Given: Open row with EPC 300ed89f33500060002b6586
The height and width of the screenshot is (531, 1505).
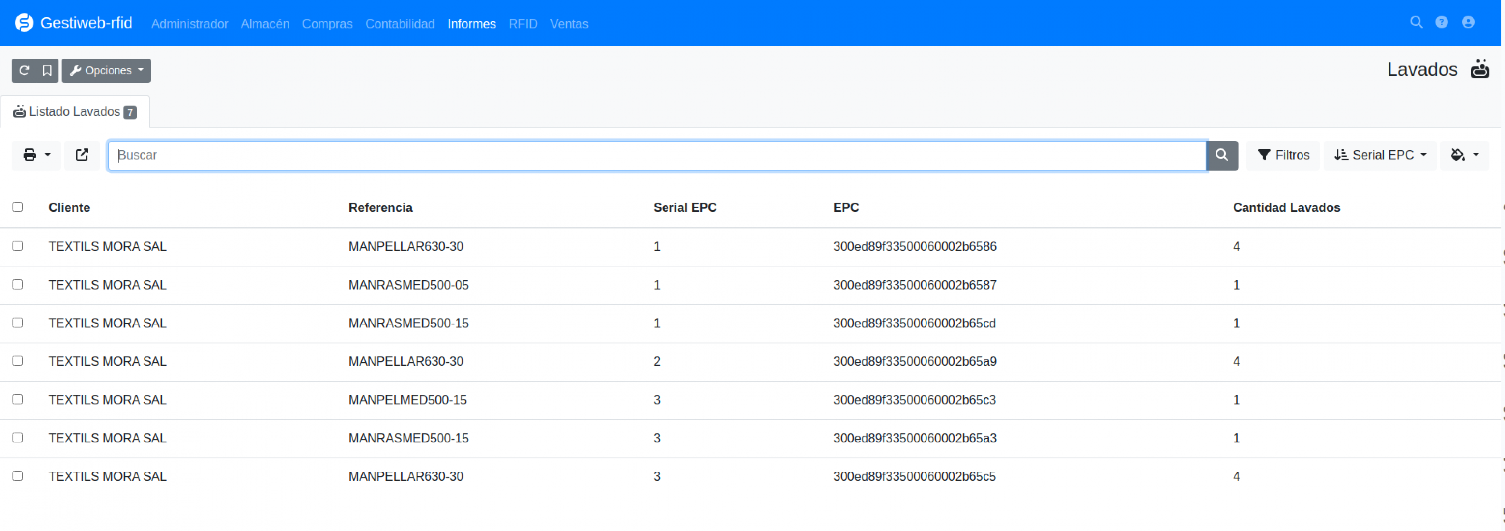Looking at the screenshot, I should [750, 246].
